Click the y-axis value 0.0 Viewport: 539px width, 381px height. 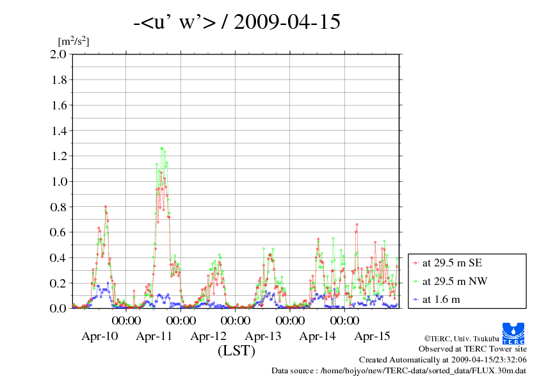[x=58, y=308]
